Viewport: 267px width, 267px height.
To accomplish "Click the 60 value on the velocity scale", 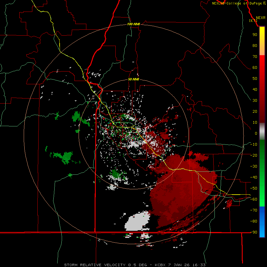I will 255,67.
